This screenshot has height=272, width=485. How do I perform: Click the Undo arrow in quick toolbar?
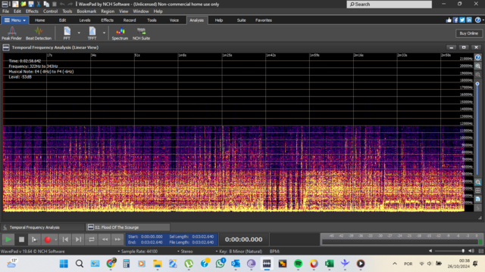62,4
